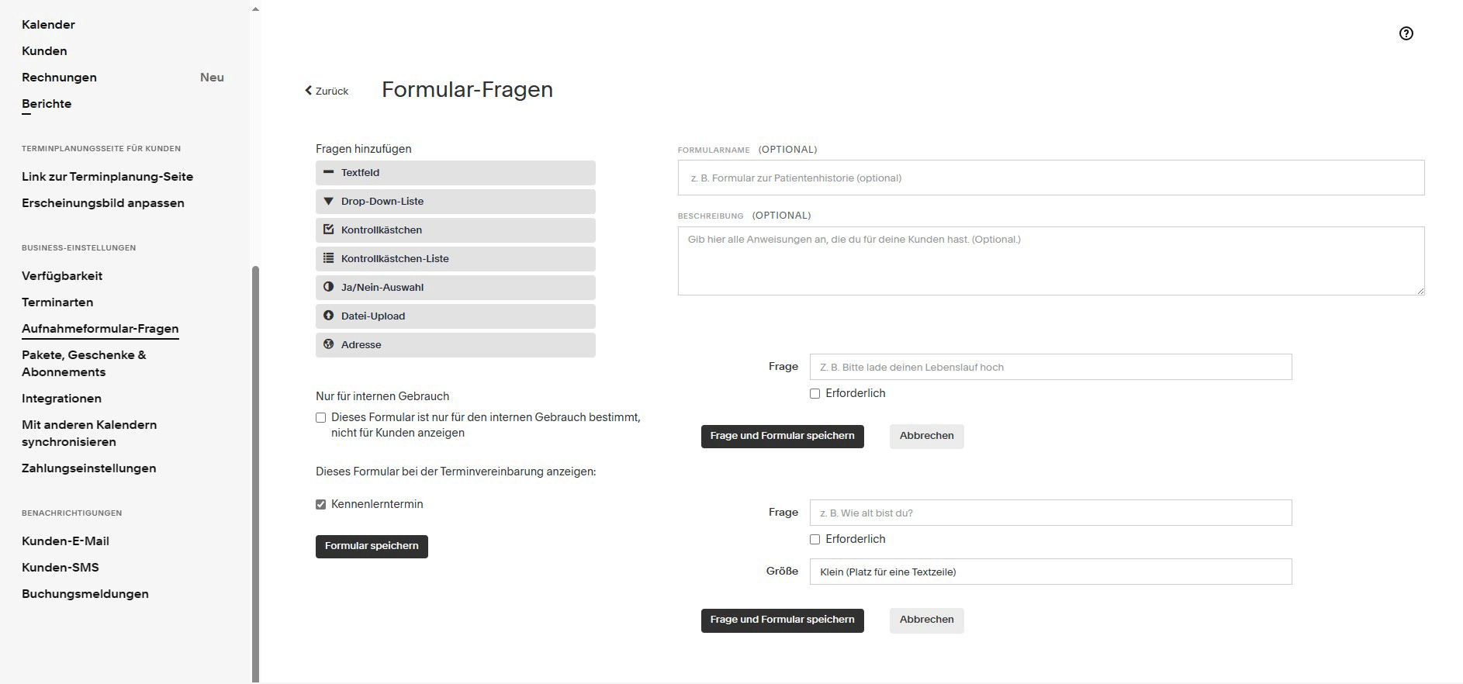Uncheck the Kennenlerntermin checkbox
Image resolution: width=1463 pixels, height=684 pixels.
(x=320, y=504)
